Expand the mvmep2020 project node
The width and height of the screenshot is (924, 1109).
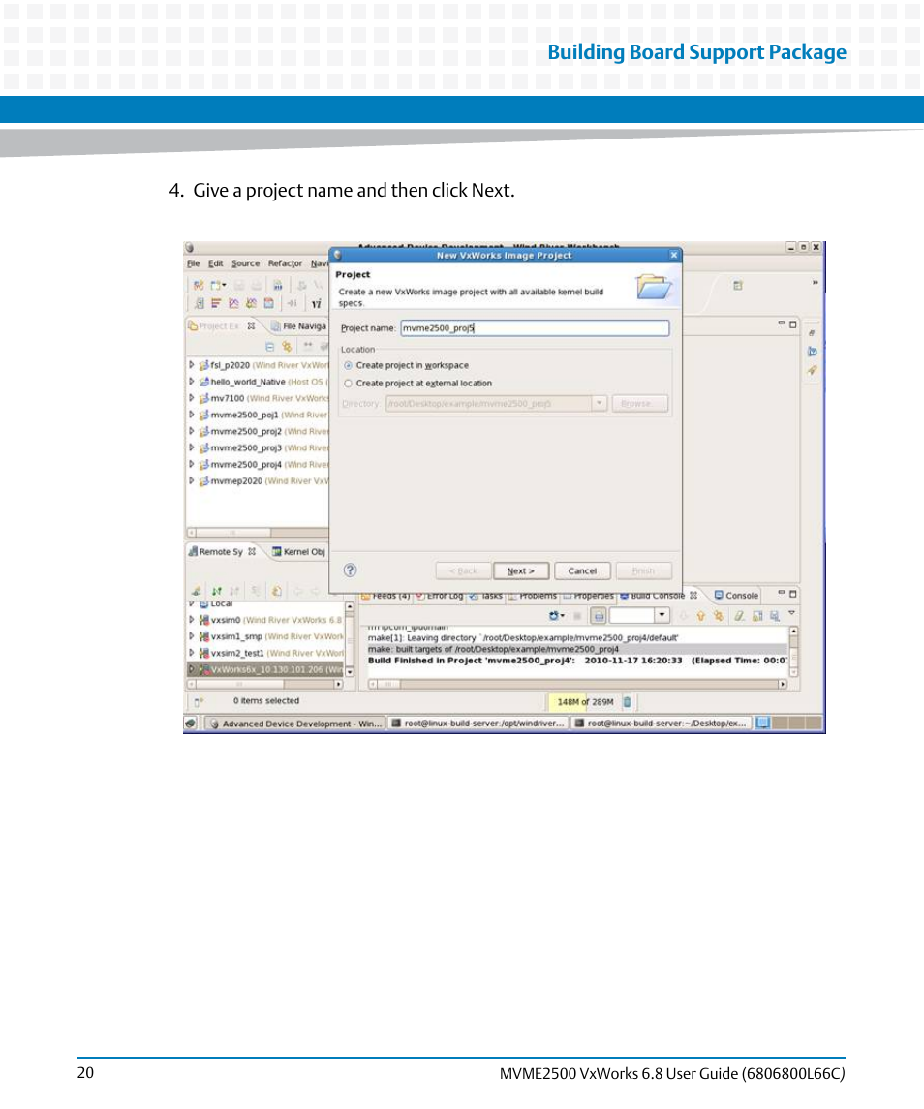click(191, 480)
